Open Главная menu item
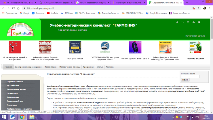Viewport: 213px width, 120px height. tap(8, 67)
